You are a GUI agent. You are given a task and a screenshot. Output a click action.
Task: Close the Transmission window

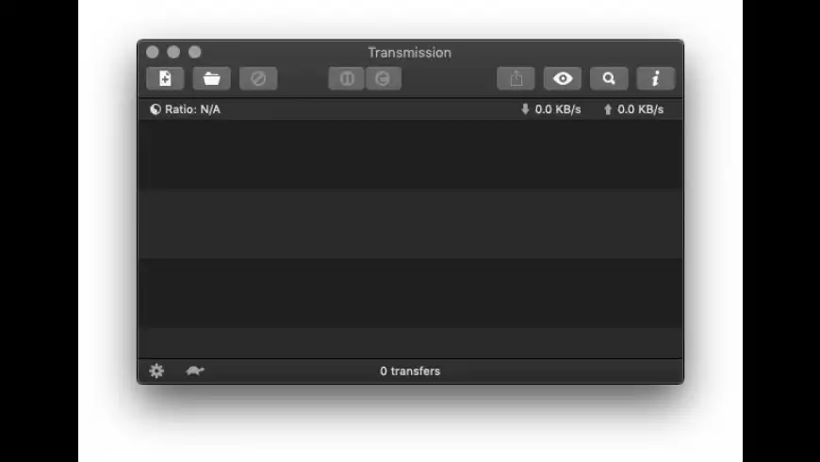(x=152, y=52)
